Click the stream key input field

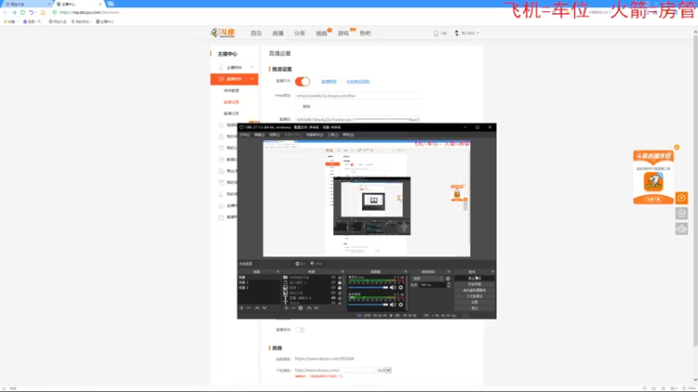point(358,119)
